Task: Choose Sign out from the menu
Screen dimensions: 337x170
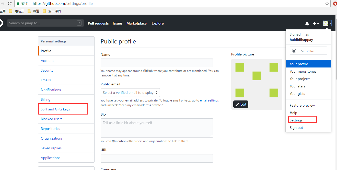Action: [296, 128]
